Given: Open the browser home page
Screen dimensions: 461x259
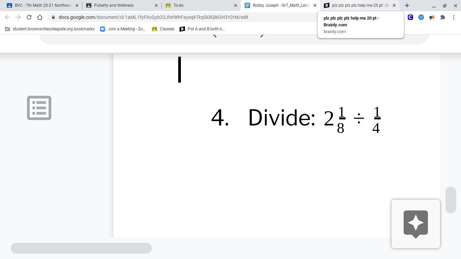Looking at the screenshot, I should click(x=40, y=17).
